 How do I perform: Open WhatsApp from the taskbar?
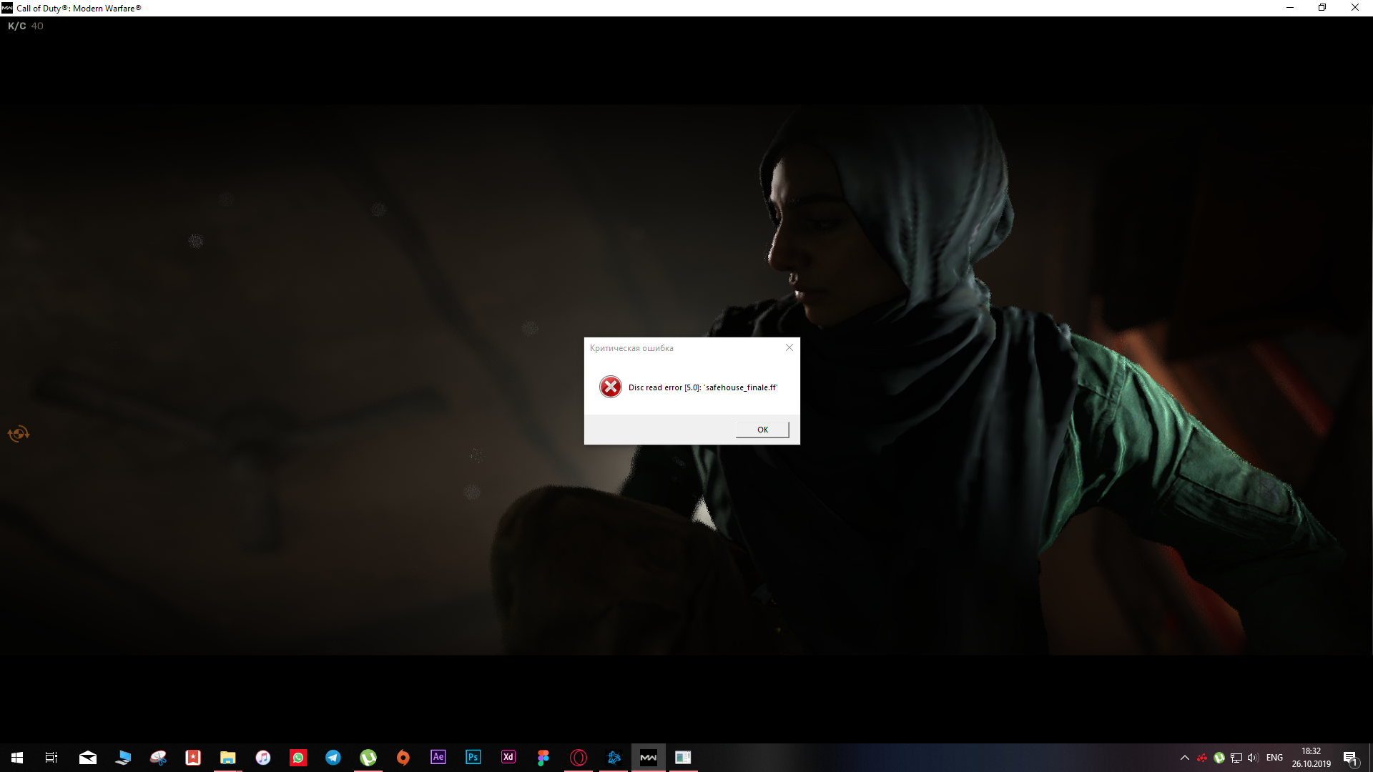[298, 757]
